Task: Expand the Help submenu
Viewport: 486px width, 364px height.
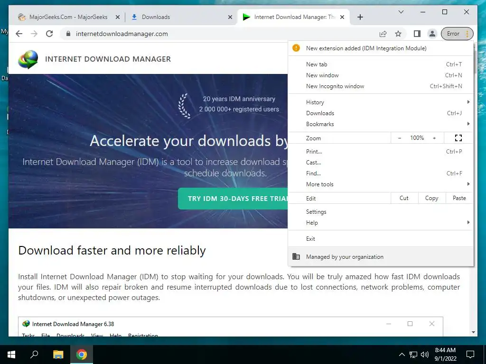Action: (380, 223)
